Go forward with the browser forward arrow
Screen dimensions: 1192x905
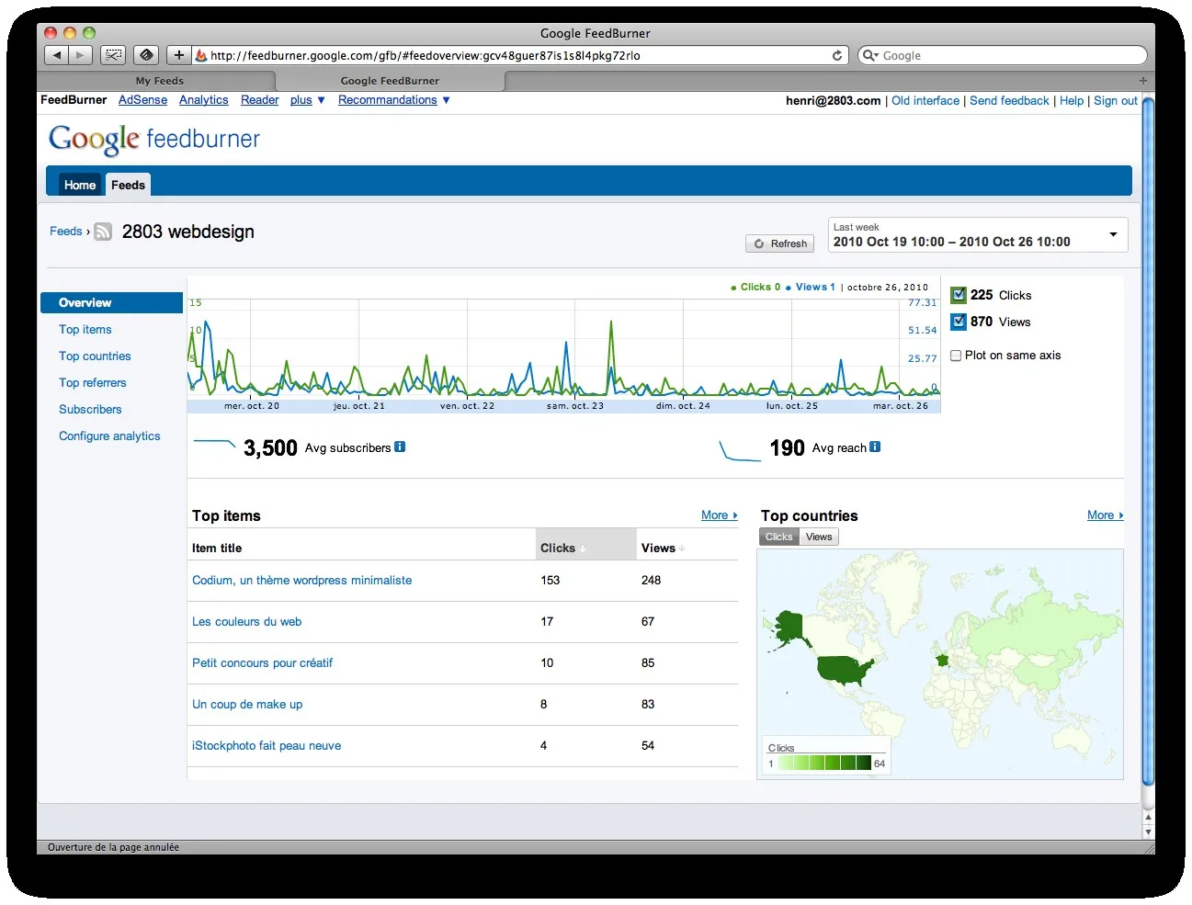click(80, 55)
